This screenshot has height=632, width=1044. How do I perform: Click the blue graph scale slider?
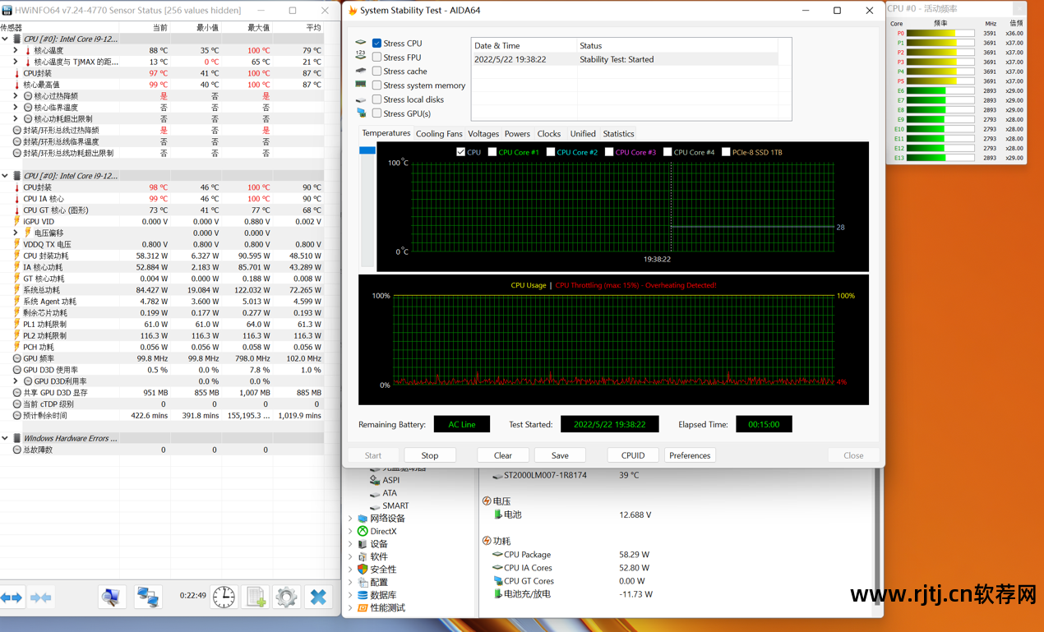pyautogui.click(x=367, y=150)
